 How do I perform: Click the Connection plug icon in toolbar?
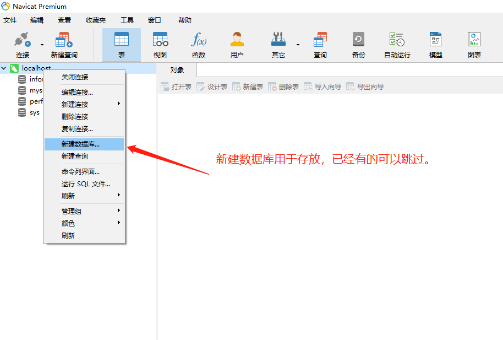[22, 40]
